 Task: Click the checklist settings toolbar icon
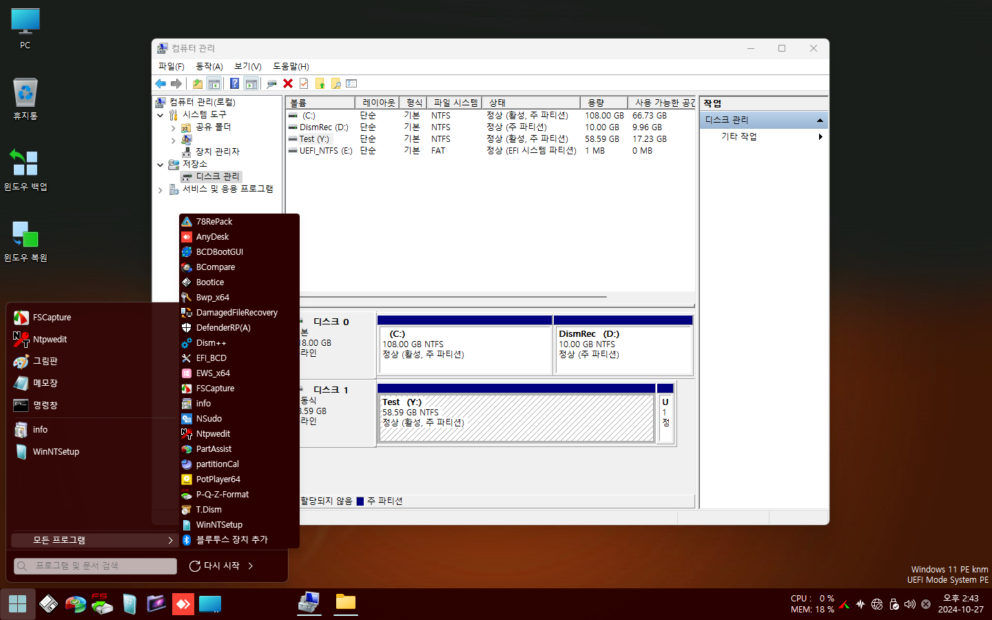[351, 83]
